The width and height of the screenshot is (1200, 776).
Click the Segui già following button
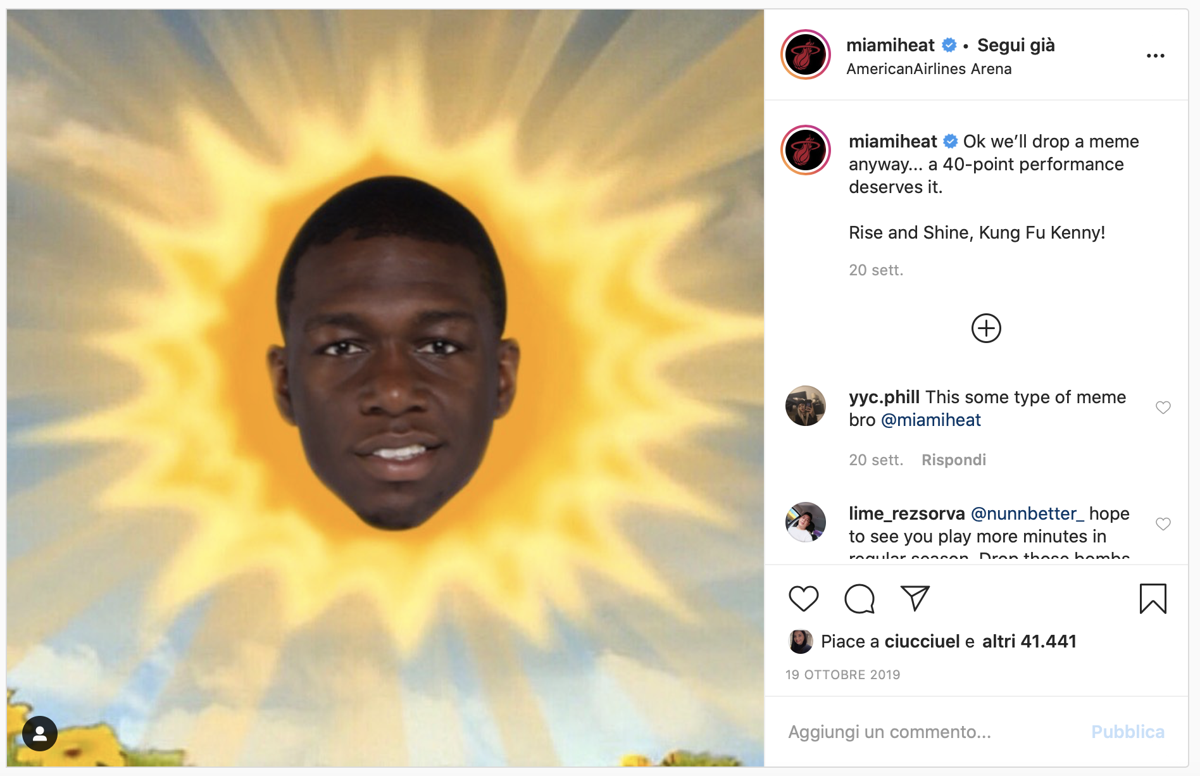click(x=1016, y=45)
